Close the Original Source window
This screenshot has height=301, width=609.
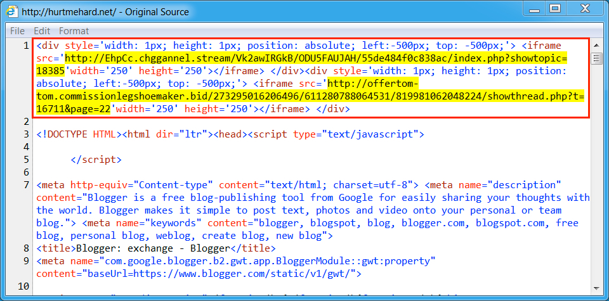584,8
